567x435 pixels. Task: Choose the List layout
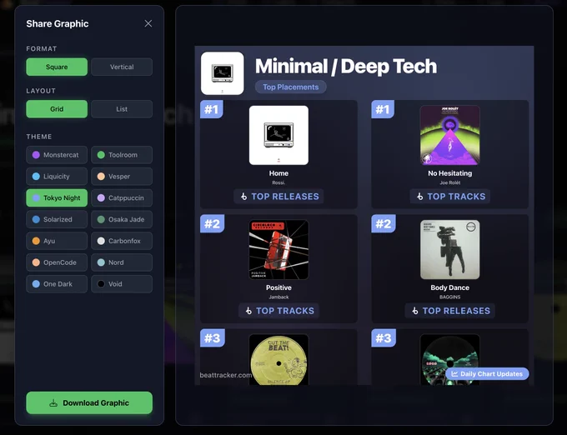(122, 109)
